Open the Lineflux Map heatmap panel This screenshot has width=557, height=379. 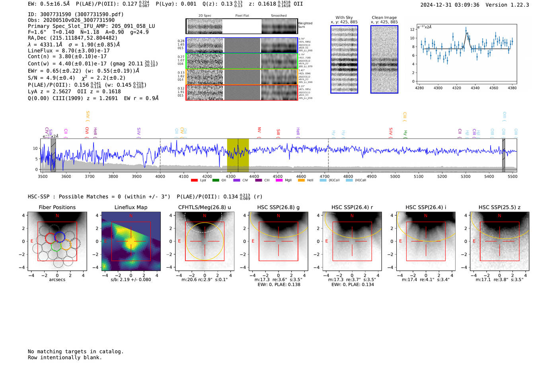coord(131,241)
